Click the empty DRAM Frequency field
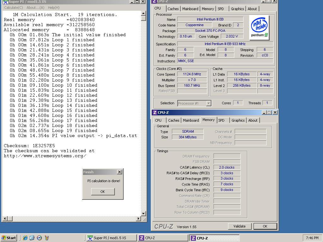Image resolution: width=323 pixels, height=242 pixels. click(227, 156)
